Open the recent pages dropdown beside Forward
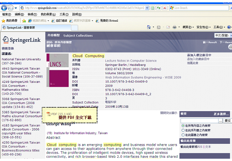Image resolution: width=232 pixels, height=161 pixels. 16,8
